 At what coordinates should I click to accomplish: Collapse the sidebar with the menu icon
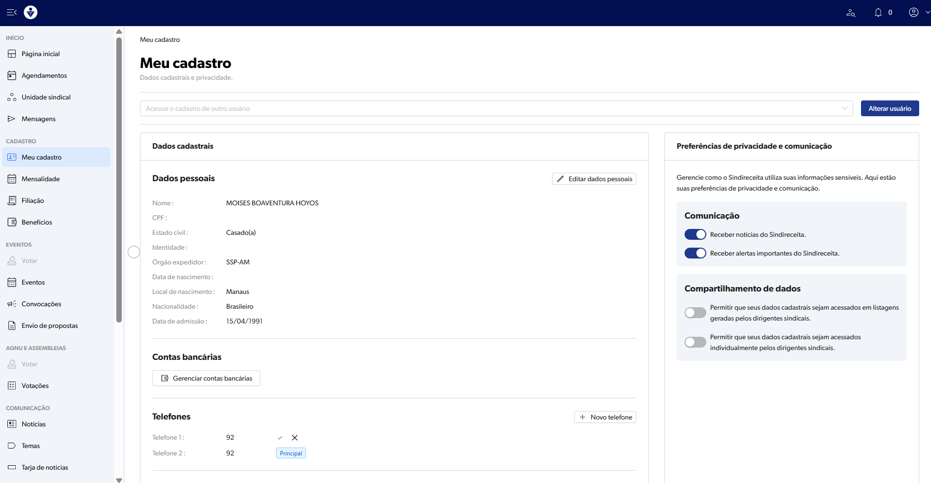(x=12, y=12)
